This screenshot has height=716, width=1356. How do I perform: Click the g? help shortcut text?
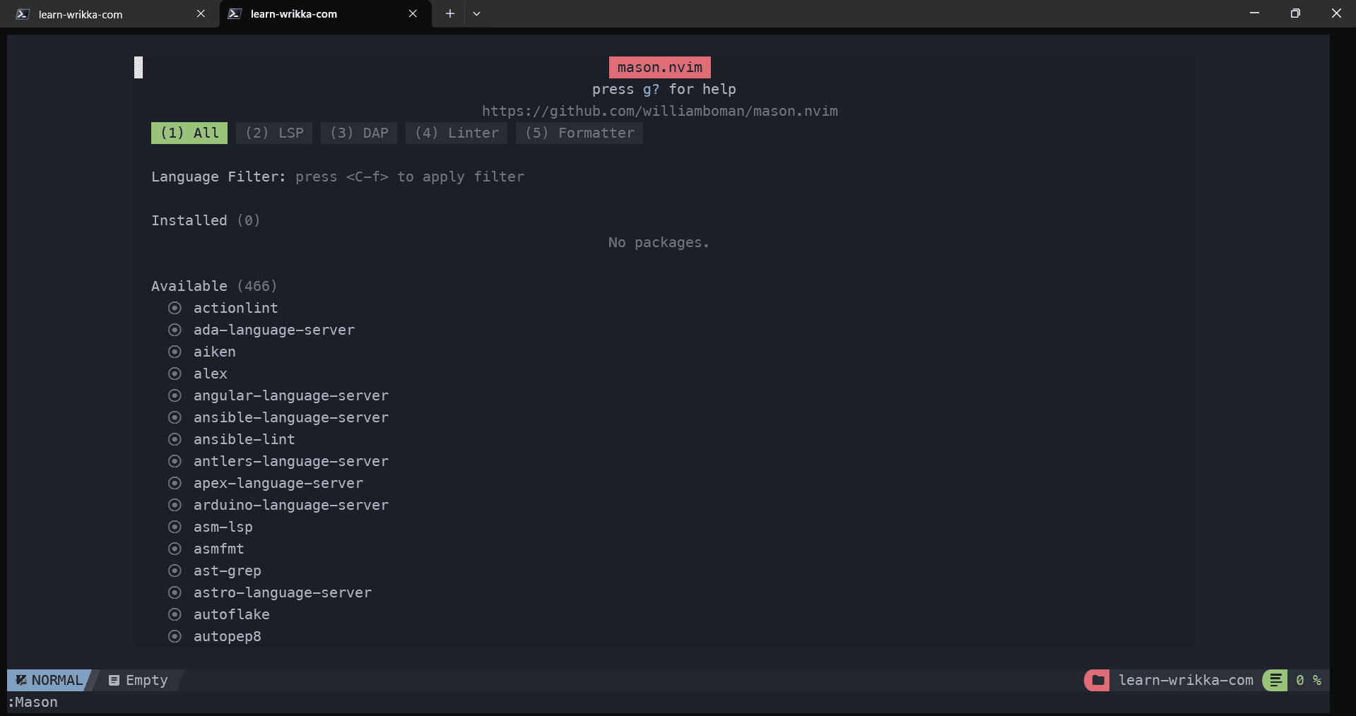click(651, 89)
